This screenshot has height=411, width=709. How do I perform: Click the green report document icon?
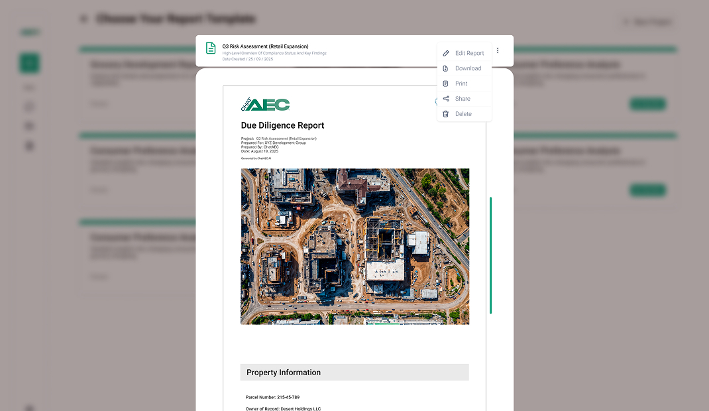(211, 48)
